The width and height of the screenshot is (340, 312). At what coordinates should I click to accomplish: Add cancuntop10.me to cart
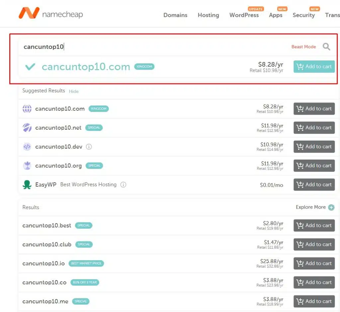314,301
